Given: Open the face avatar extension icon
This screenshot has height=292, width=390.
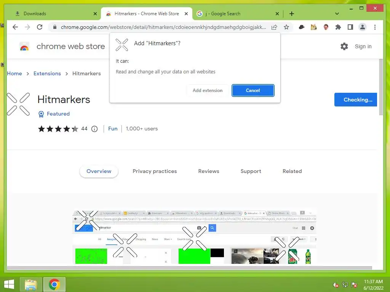Looking at the screenshot, I should tap(326, 27).
